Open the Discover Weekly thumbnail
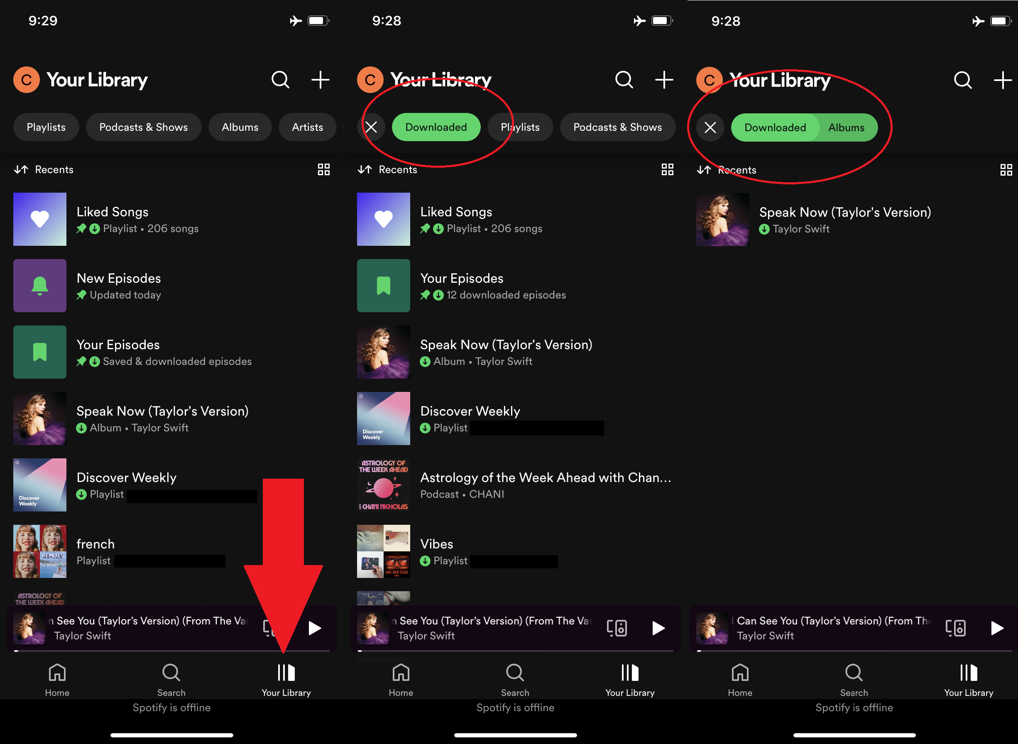1018x744 pixels. pyautogui.click(x=39, y=485)
